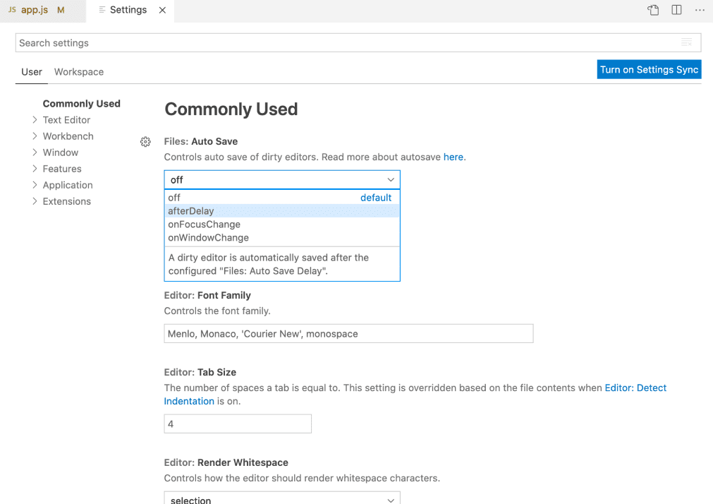Choose afterDelay in Auto Save dropdown
This screenshot has height=504, width=713.
191,211
